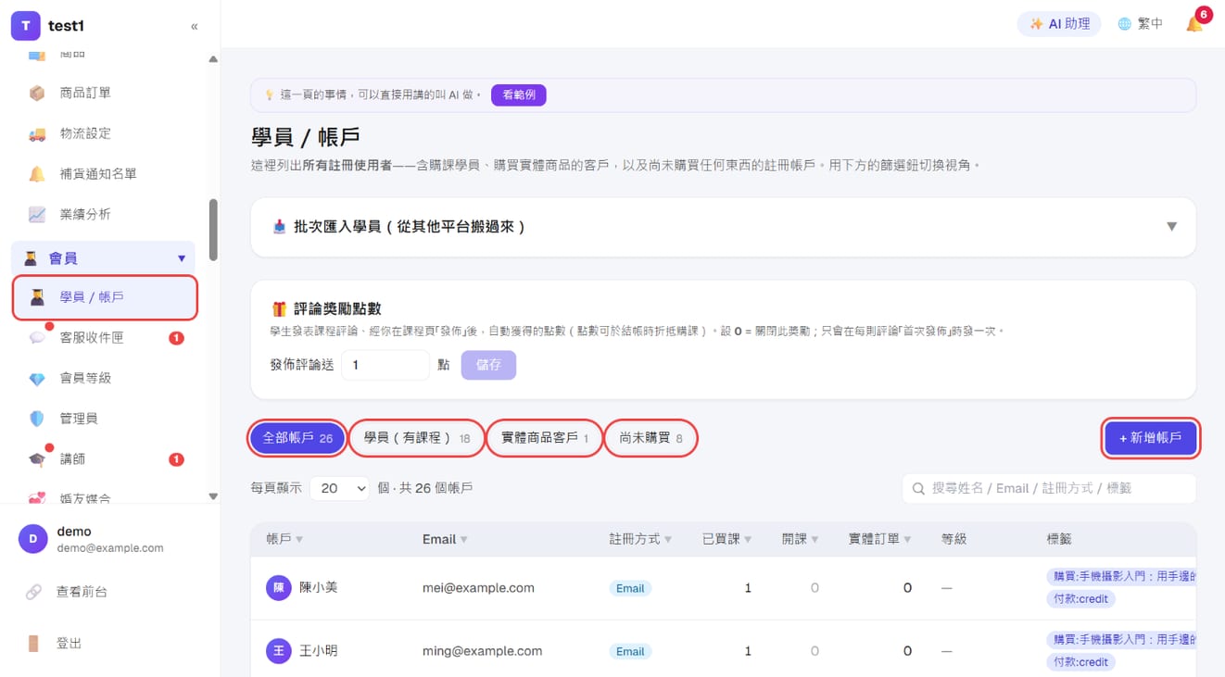This screenshot has width=1225, height=677.
Task: Click the 陳小美 avatar
Action: (x=279, y=588)
